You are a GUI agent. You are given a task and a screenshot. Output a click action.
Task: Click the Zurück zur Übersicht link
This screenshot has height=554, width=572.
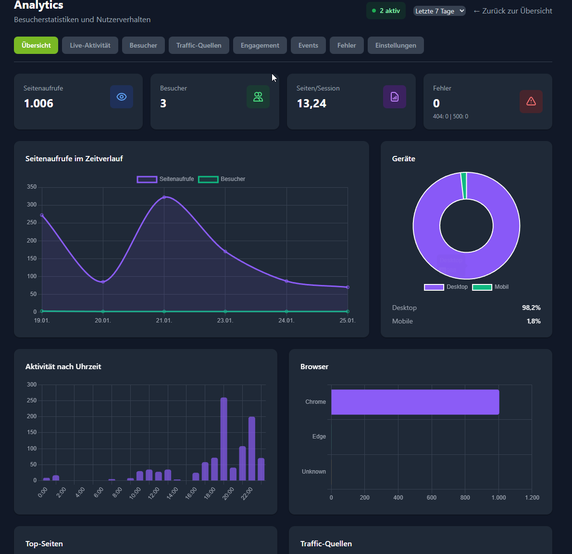click(x=512, y=11)
